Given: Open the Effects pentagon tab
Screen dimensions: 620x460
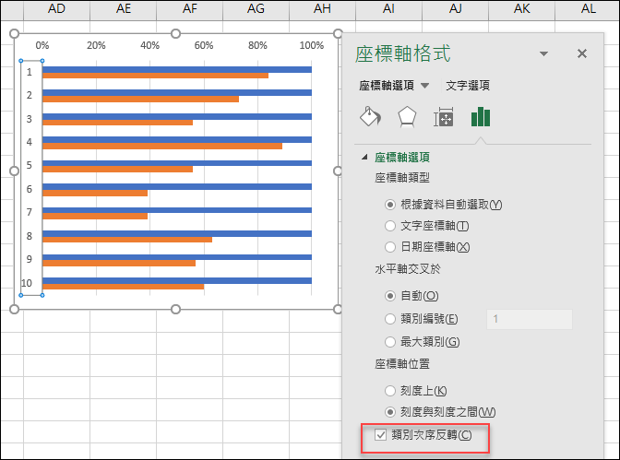Looking at the screenshot, I should click(407, 117).
